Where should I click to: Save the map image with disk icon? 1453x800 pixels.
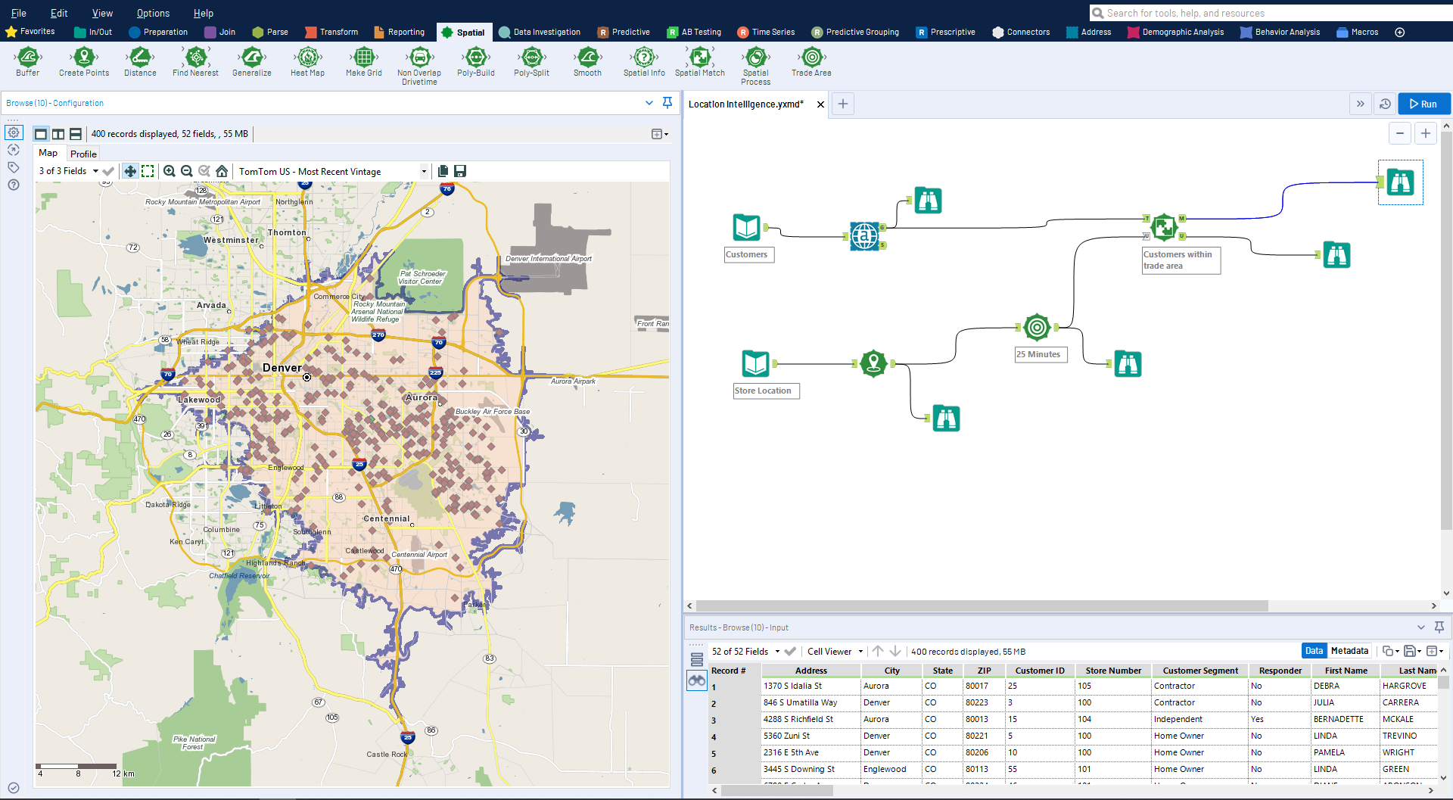(x=460, y=172)
